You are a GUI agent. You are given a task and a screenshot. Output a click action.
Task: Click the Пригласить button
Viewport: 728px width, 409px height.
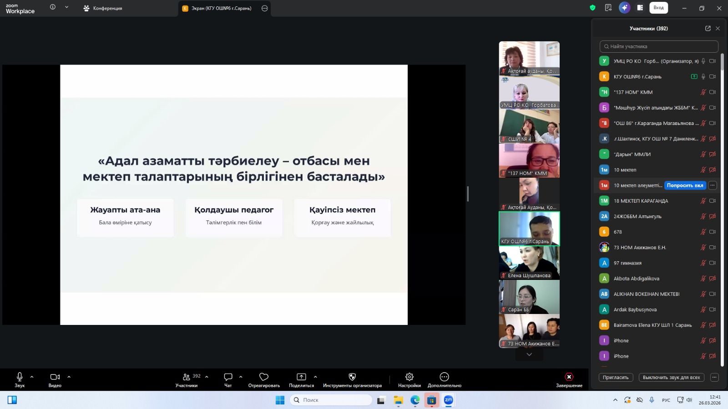point(616,377)
